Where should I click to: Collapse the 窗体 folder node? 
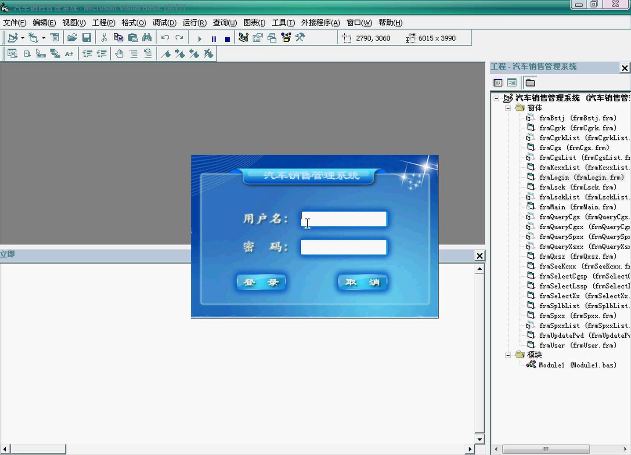pos(508,108)
